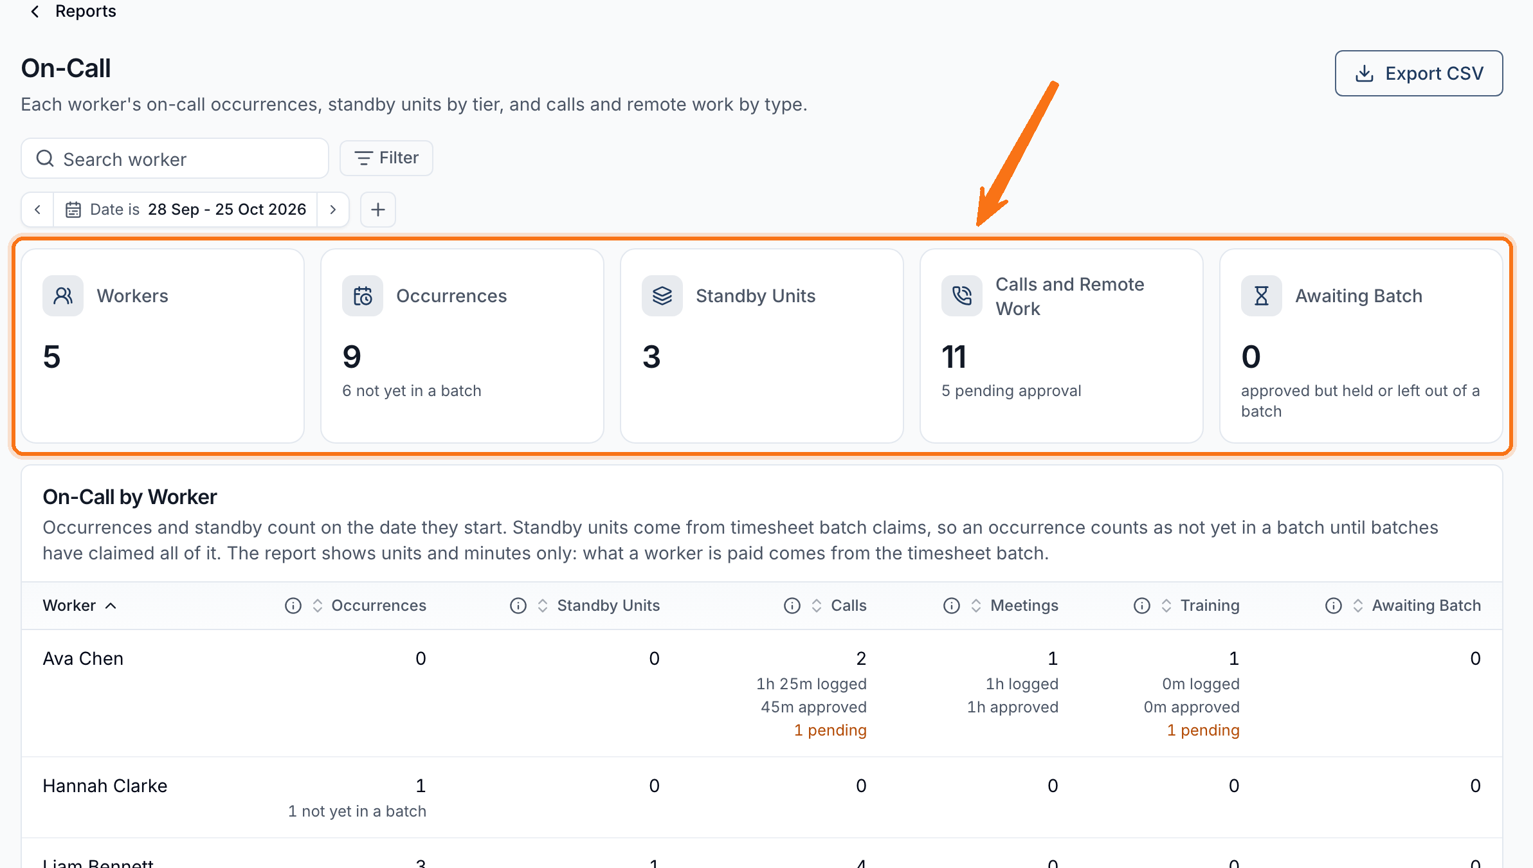Click the Awaiting Batch hourglass icon

pos(1262,296)
